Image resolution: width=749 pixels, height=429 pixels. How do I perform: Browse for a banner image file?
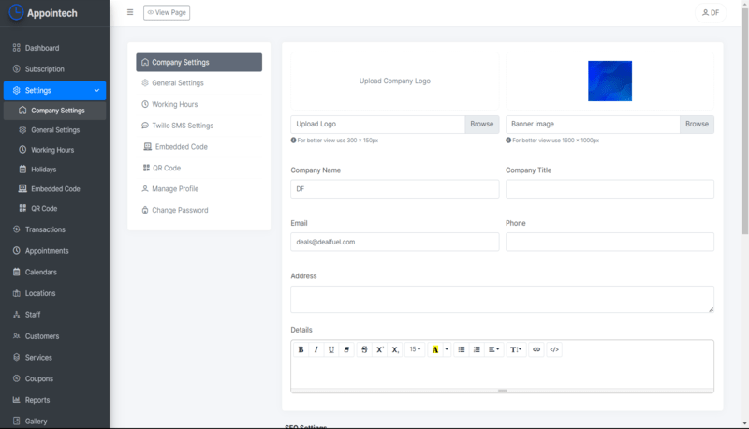coord(697,125)
